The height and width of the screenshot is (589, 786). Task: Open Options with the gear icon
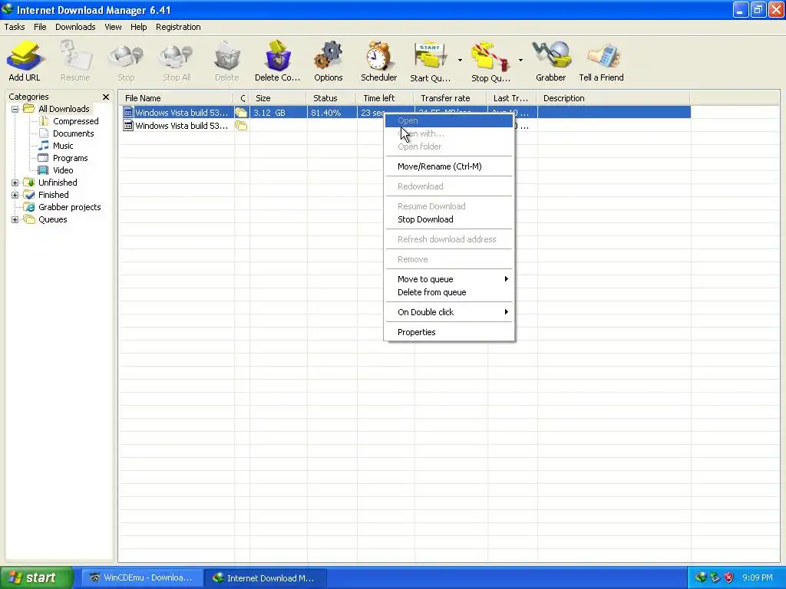[329, 61]
